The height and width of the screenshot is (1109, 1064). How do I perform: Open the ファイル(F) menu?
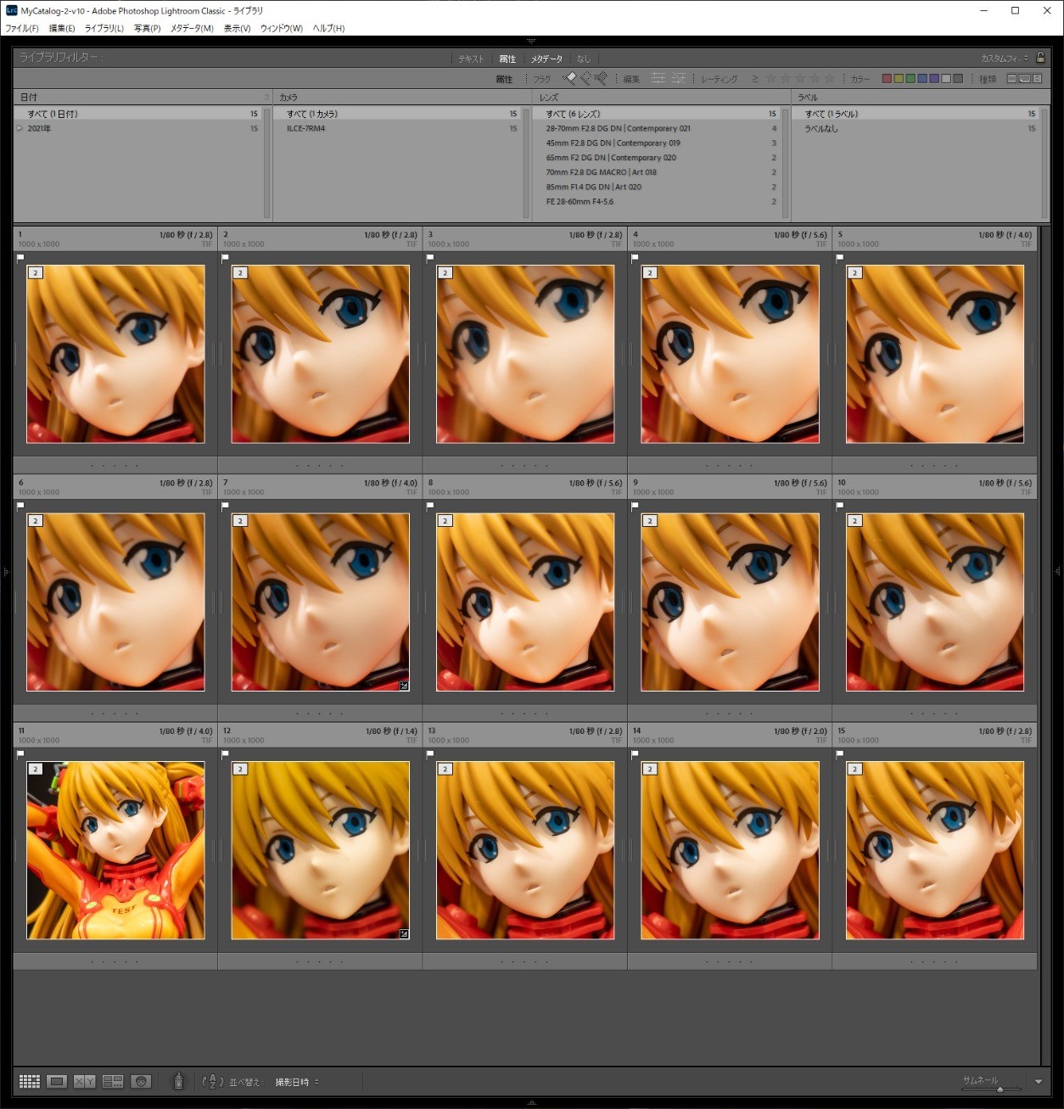click(x=22, y=28)
